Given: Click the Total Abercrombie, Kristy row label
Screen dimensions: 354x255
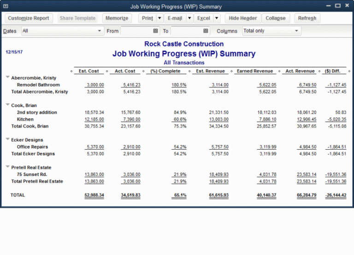Looking at the screenshot, I should 40,91.
